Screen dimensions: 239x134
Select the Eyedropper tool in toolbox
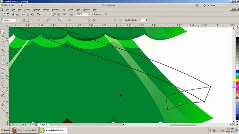pyautogui.click(x=3, y=96)
